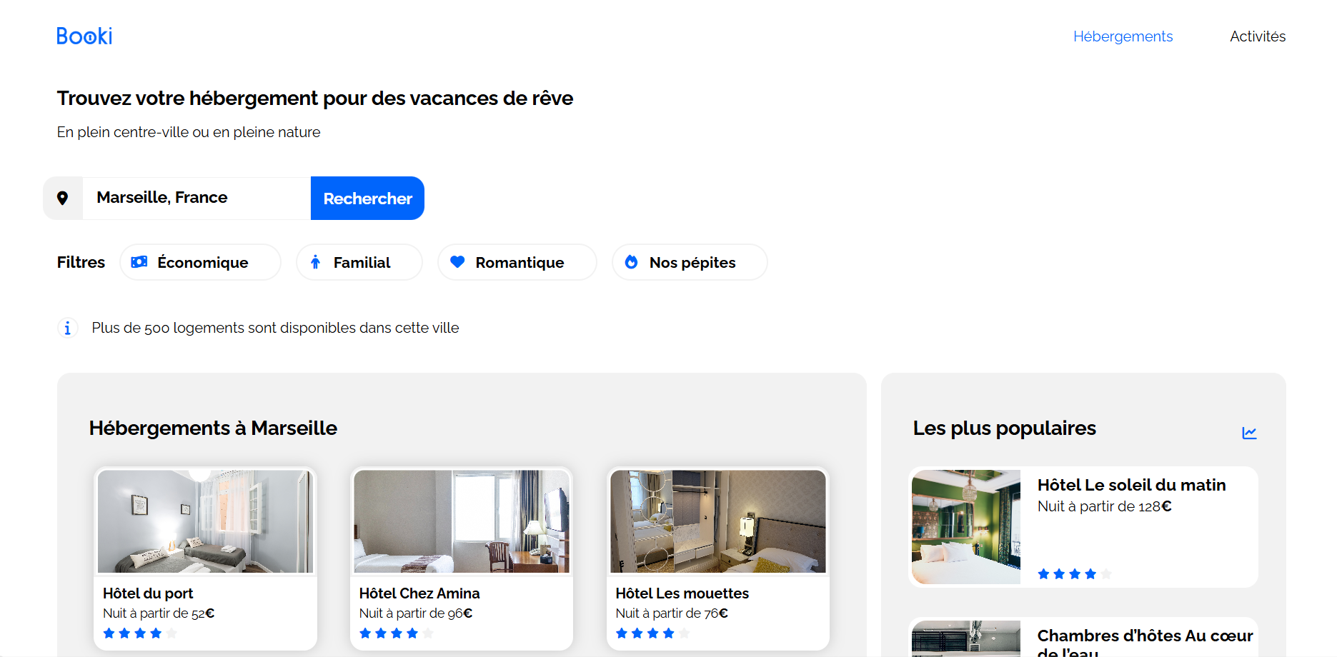Click the blue info circle icon
The height and width of the screenshot is (657, 1337).
click(x=67, y=328)
